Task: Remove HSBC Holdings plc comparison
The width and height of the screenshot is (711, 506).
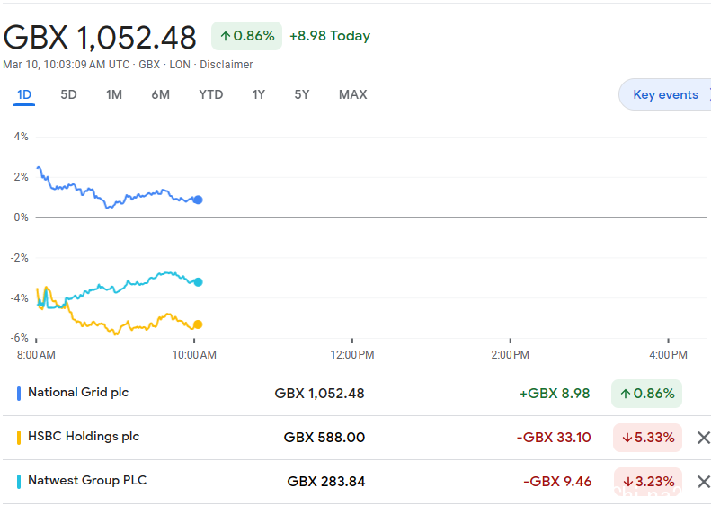Action: pos(703,438)
